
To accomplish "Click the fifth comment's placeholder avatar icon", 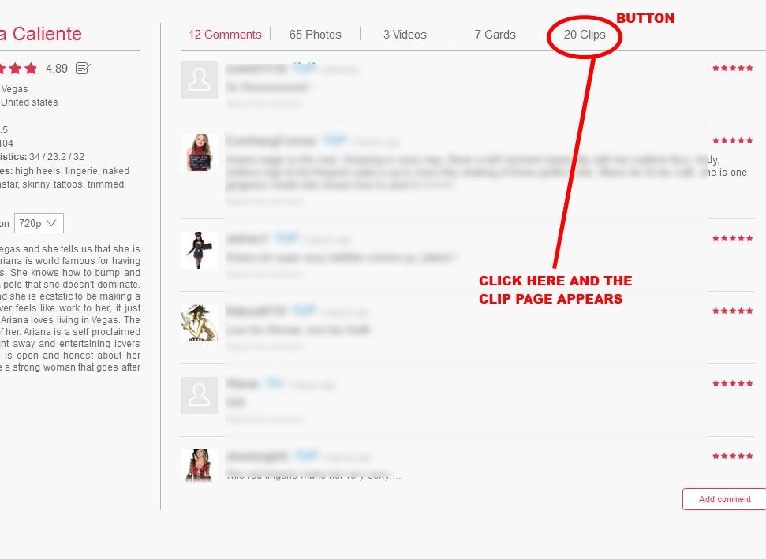I will click(x=199, y=395).
